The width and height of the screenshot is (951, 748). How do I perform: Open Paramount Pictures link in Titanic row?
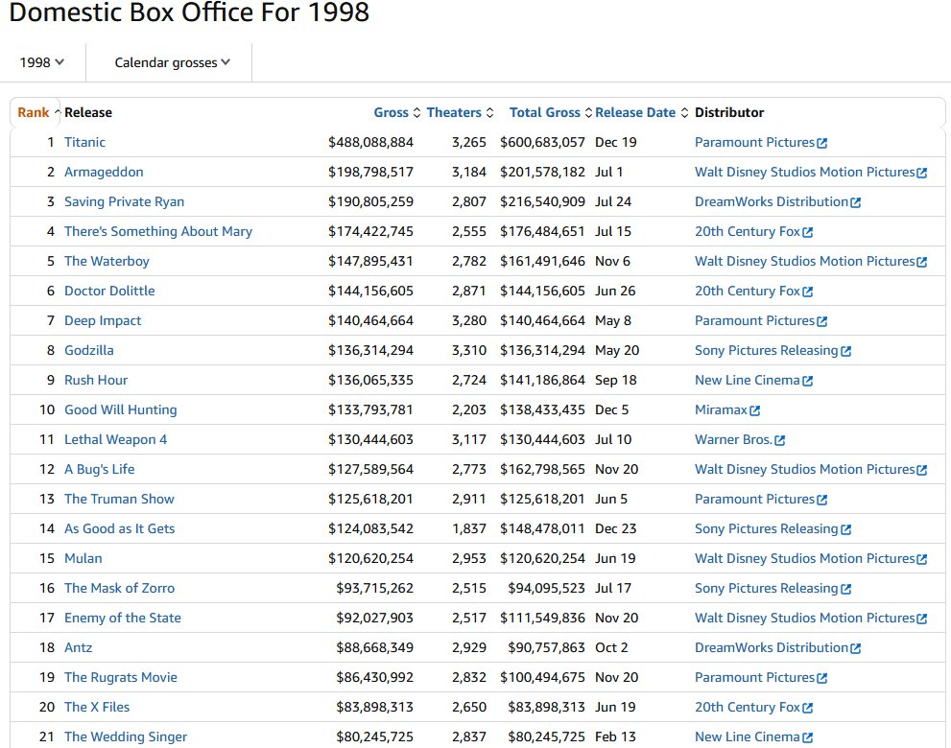tap(754, 142)
